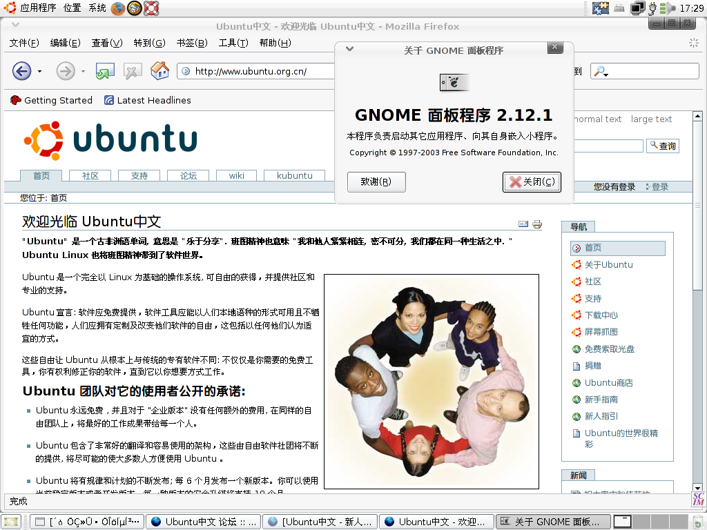Launch the Evolution mail icon in top panel
This screenshot has width=707, height=530.
(135, 8)
